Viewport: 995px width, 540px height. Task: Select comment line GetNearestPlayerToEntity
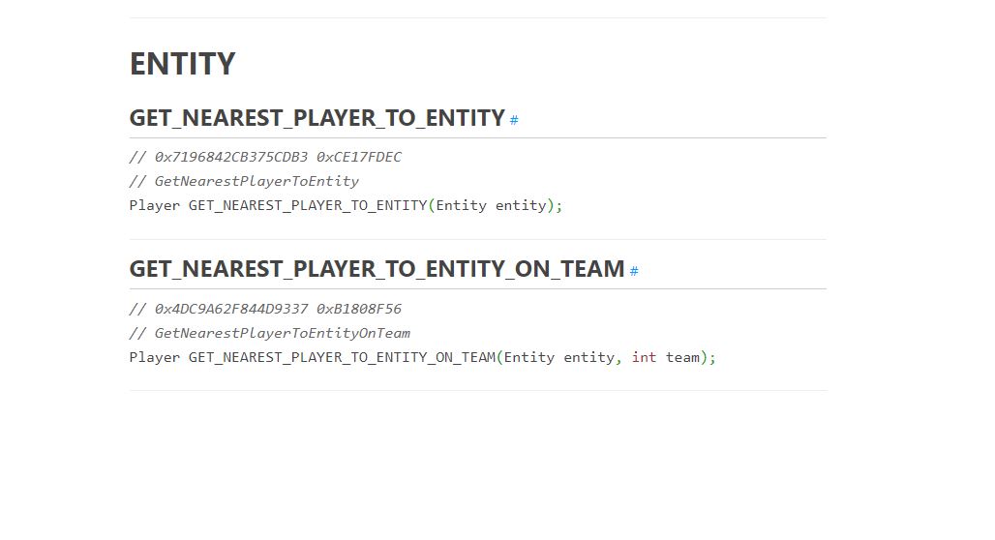coord(244,182)
